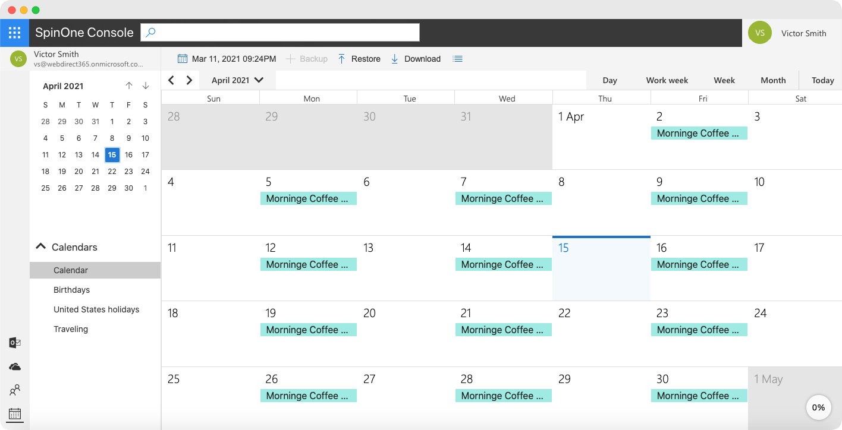Open the April 2021 month dropdown
The height and width of the screenshot is (430, 842).
pos(237,80)
